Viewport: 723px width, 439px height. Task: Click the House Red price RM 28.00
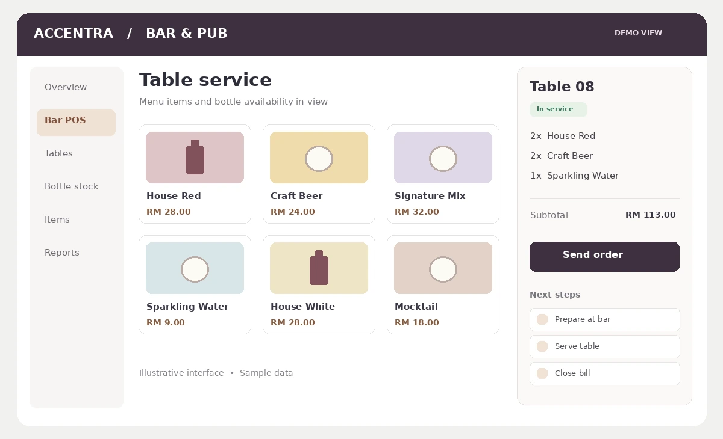coord(169,212)
